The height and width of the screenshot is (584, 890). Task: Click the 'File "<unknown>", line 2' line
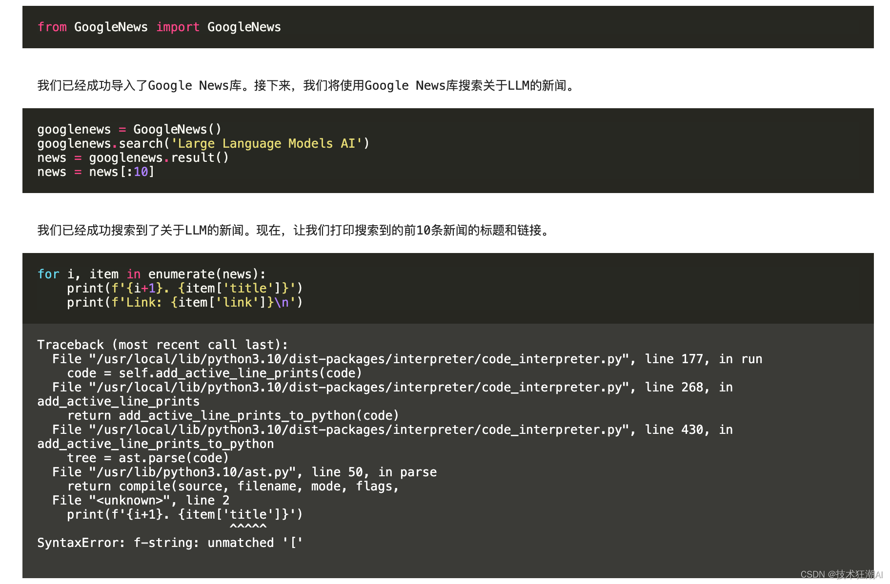[x=141, y=500]
